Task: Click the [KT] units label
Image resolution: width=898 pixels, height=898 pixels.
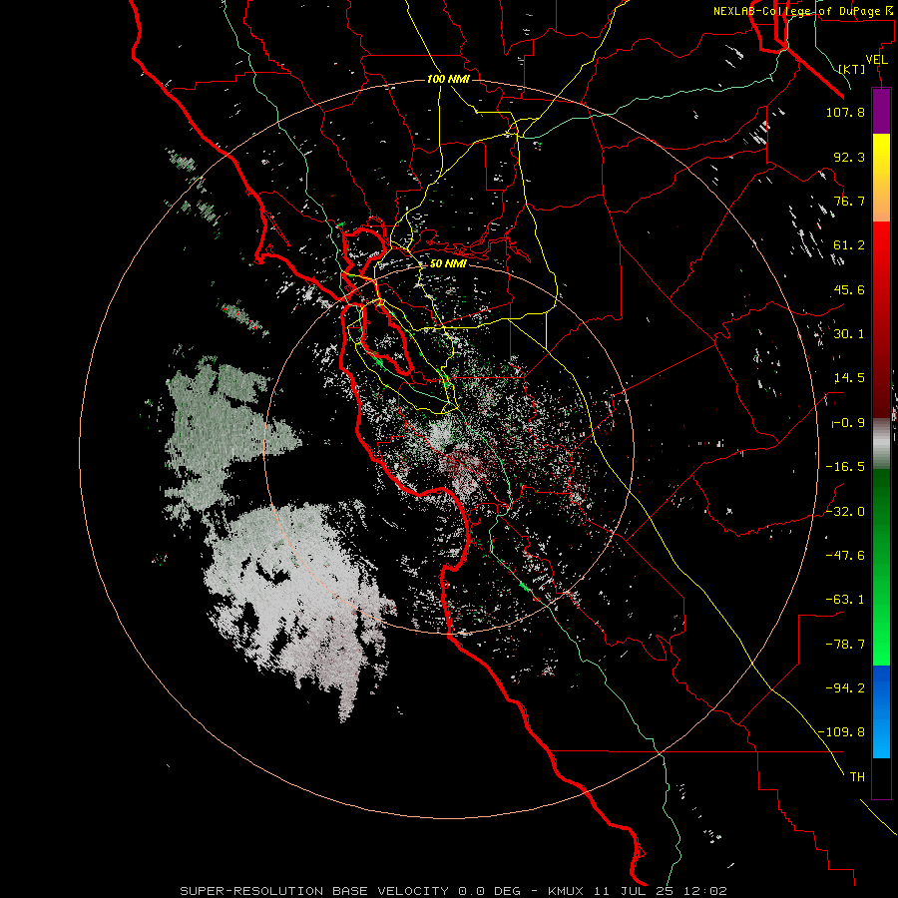Action: (x=852, y=69)
